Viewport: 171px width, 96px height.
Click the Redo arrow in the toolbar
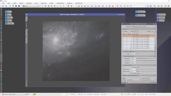pyautogui.click(x=6, y=6)
